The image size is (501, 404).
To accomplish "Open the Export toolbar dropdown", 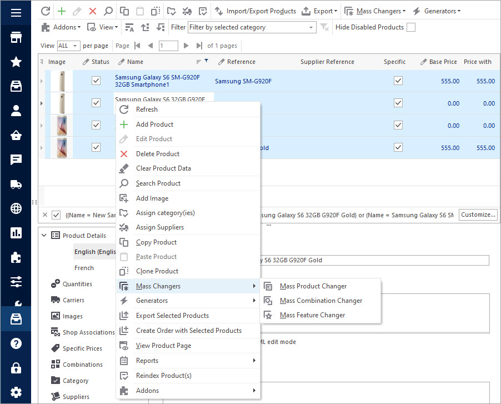I will point(319,11).
